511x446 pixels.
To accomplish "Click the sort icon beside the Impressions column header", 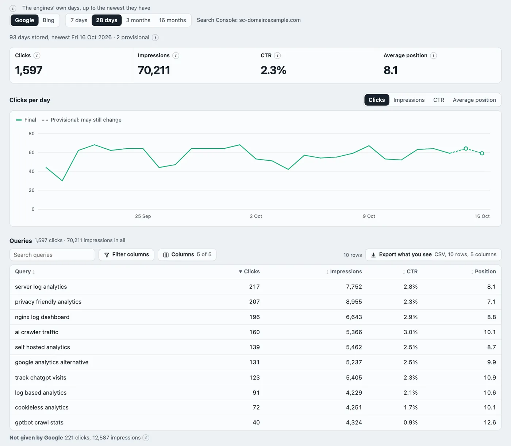I will [327, 272].
